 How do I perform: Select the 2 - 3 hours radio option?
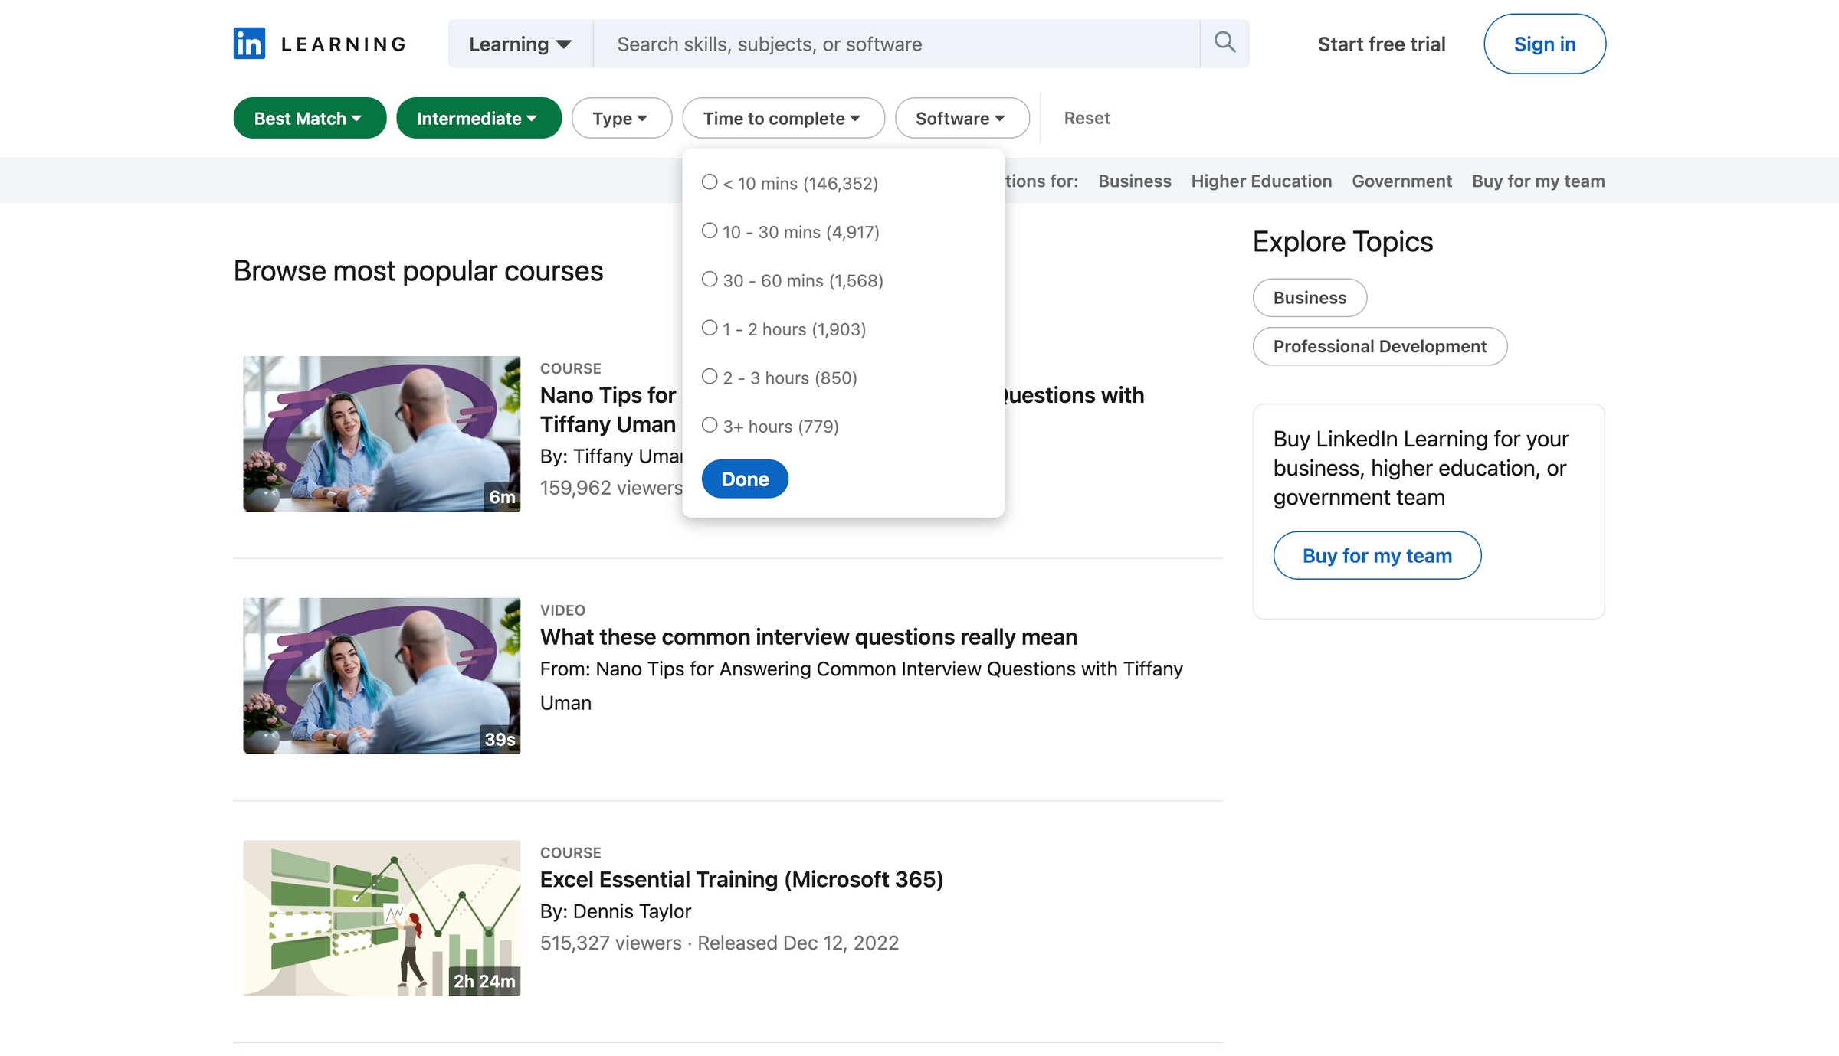click(x=710, y=377)
